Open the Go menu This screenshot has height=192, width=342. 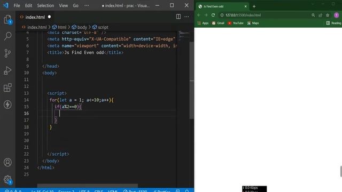click(76, 5)
